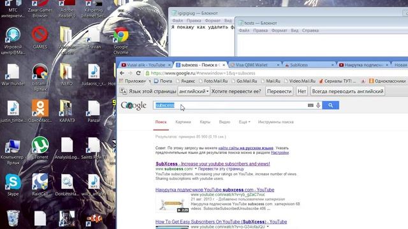Viewport: 408px width, 229px height.
Task: Click Всегда переводить английский button
Action: (347, 92)
